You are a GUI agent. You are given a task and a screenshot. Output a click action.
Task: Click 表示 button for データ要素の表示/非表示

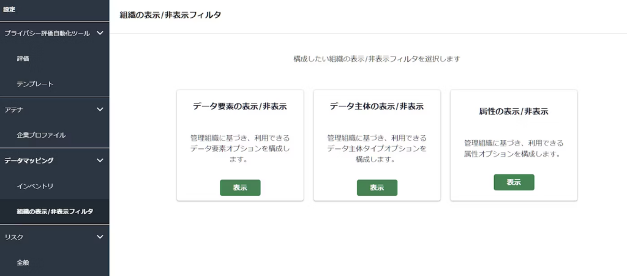click(x=240, y=188)
